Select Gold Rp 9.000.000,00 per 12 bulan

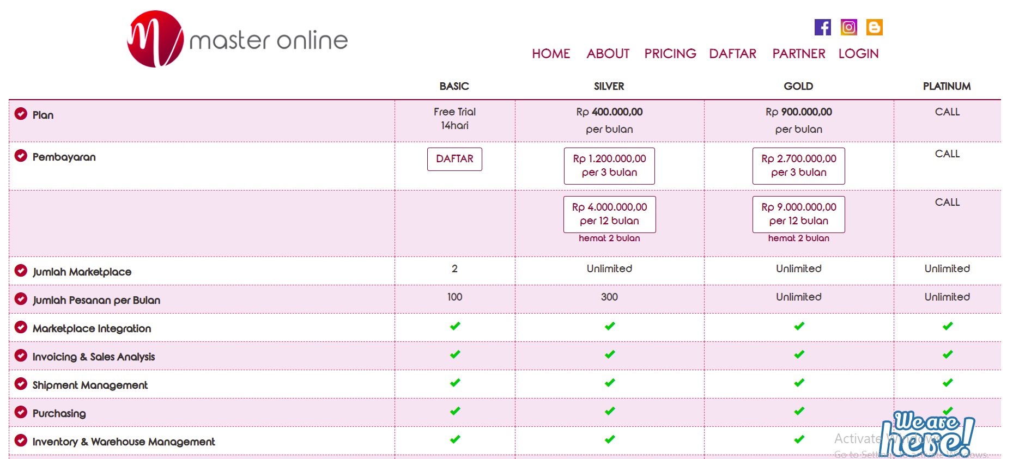[x=798, y=214]
